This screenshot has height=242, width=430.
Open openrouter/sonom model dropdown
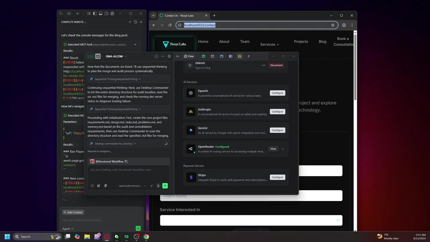tap(132, 186)
